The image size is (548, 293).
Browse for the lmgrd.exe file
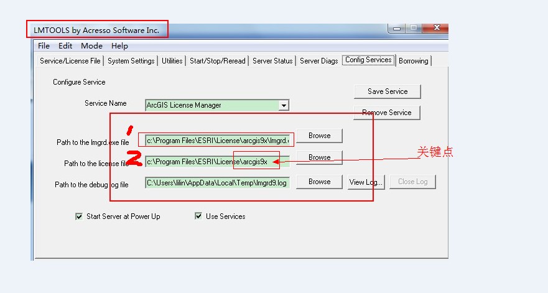point(319,136)
